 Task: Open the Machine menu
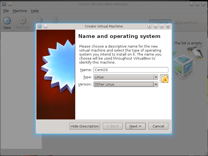[x=20, y=11]
